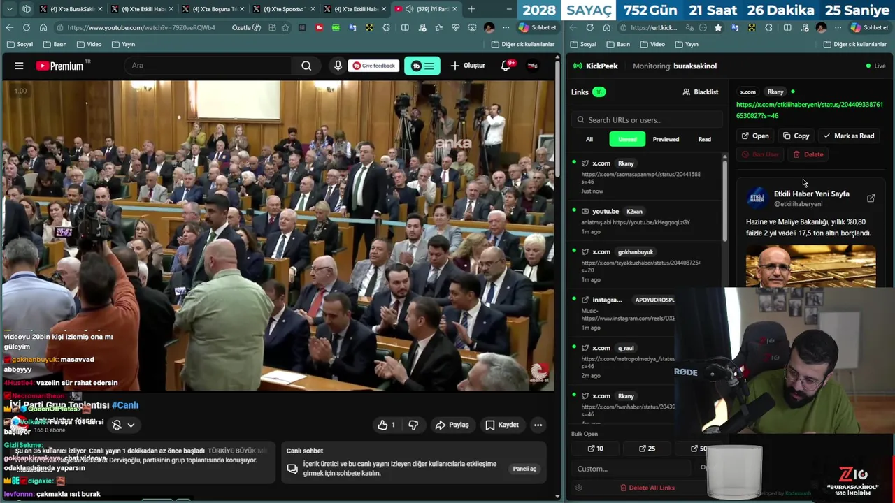Dislike the video with the thumbs down
Viewport: 895px width, 503px height.
413,425
